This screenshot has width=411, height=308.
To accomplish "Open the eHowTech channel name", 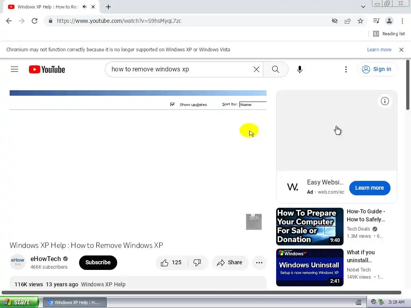I will coord(46,259).
